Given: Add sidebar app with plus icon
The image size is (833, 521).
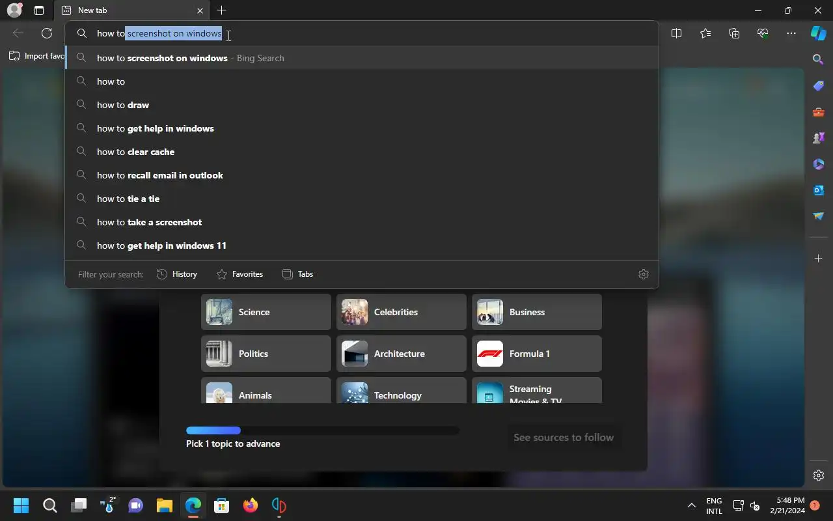Looking at the screenshot, I should click(x=819, y=259).
